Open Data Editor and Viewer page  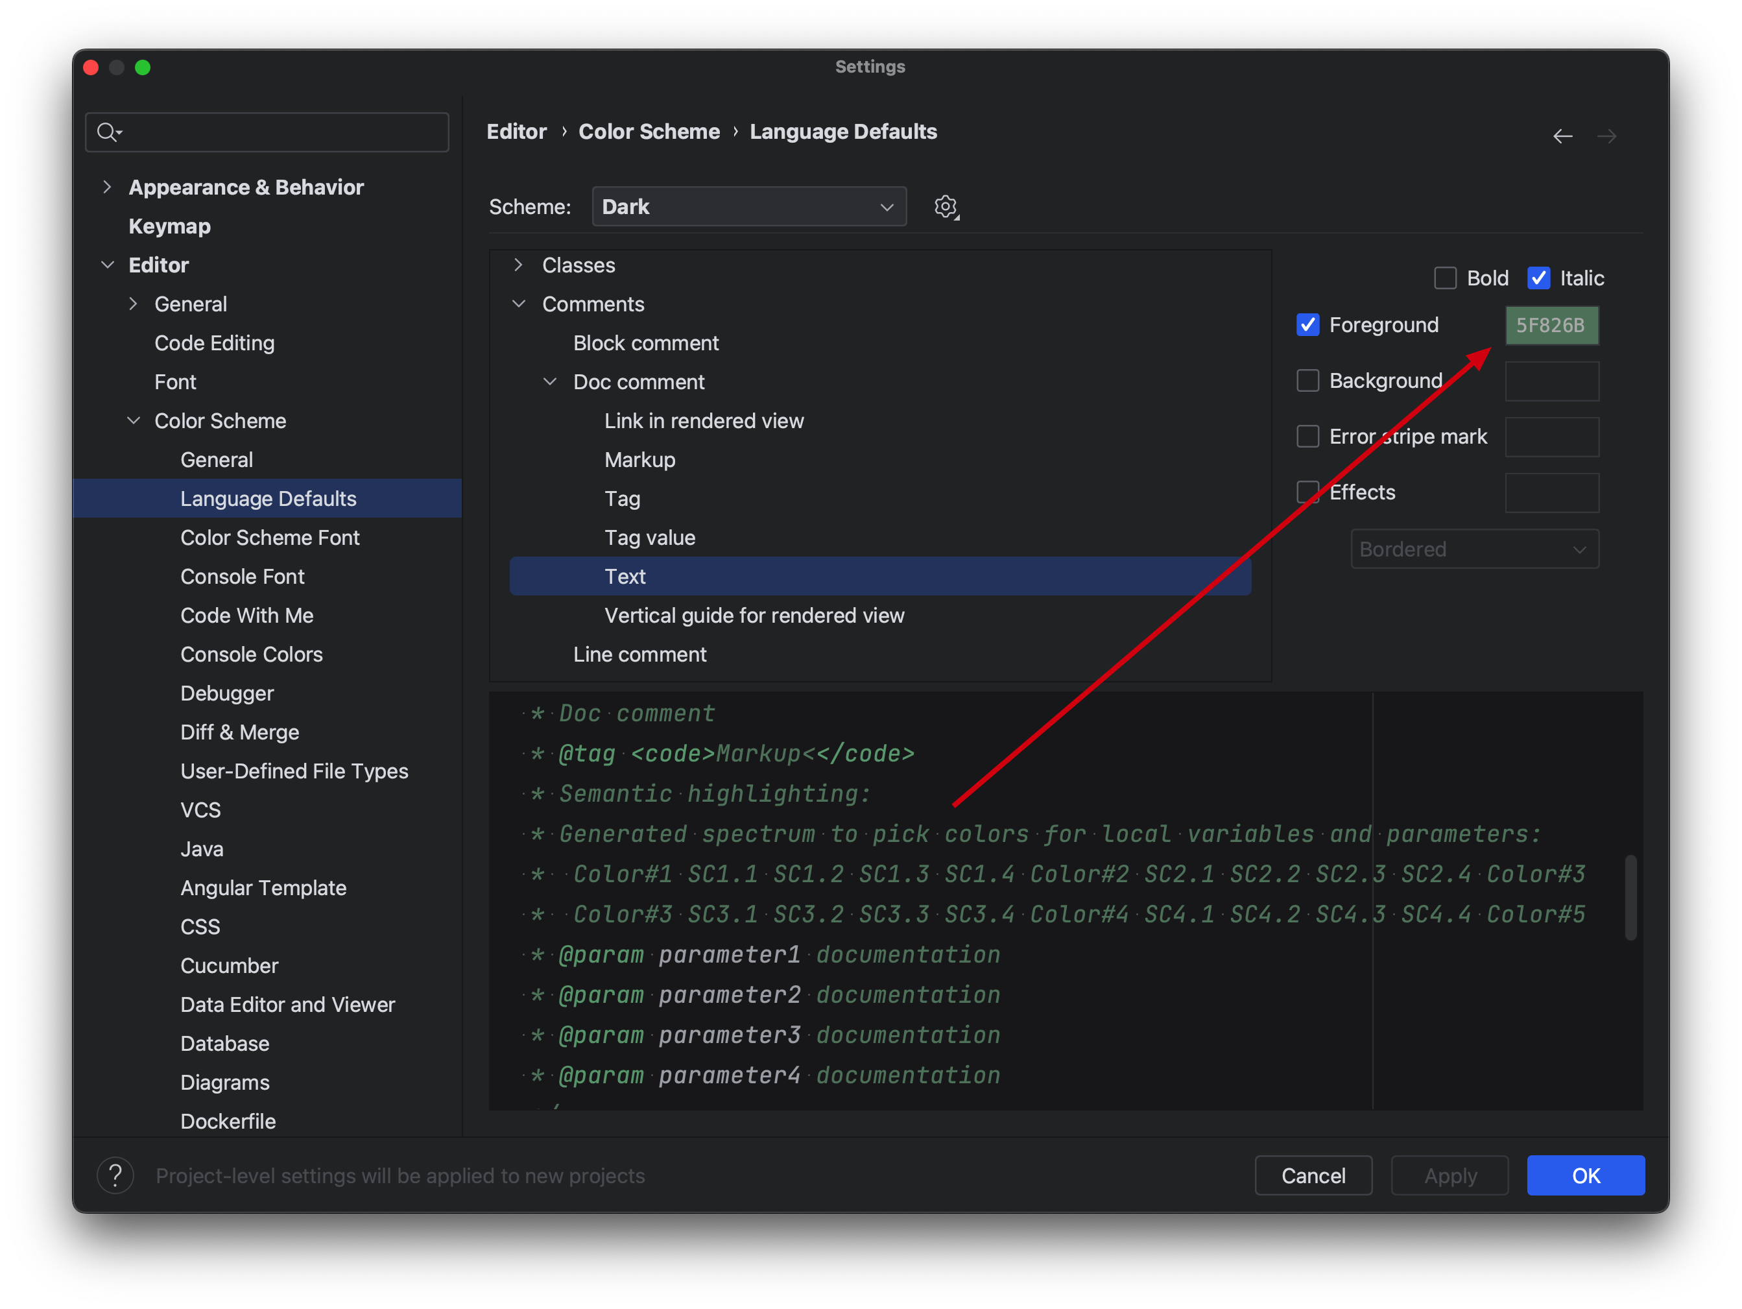tap(287, 1004)
